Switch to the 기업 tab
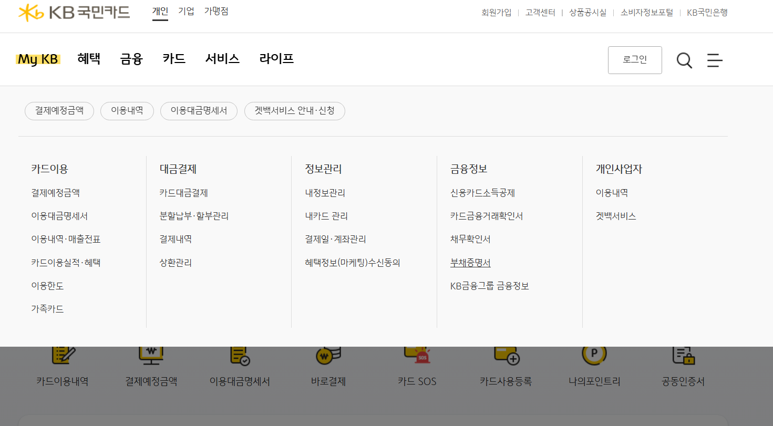 [x=186, y=11]
